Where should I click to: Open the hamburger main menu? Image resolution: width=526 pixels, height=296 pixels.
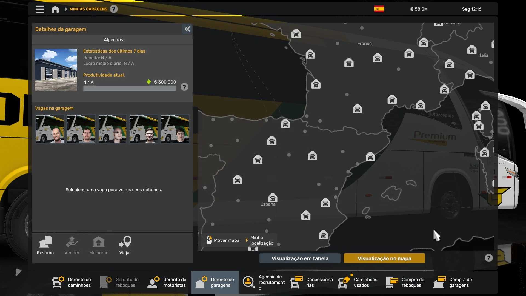(x=40, y=9)
